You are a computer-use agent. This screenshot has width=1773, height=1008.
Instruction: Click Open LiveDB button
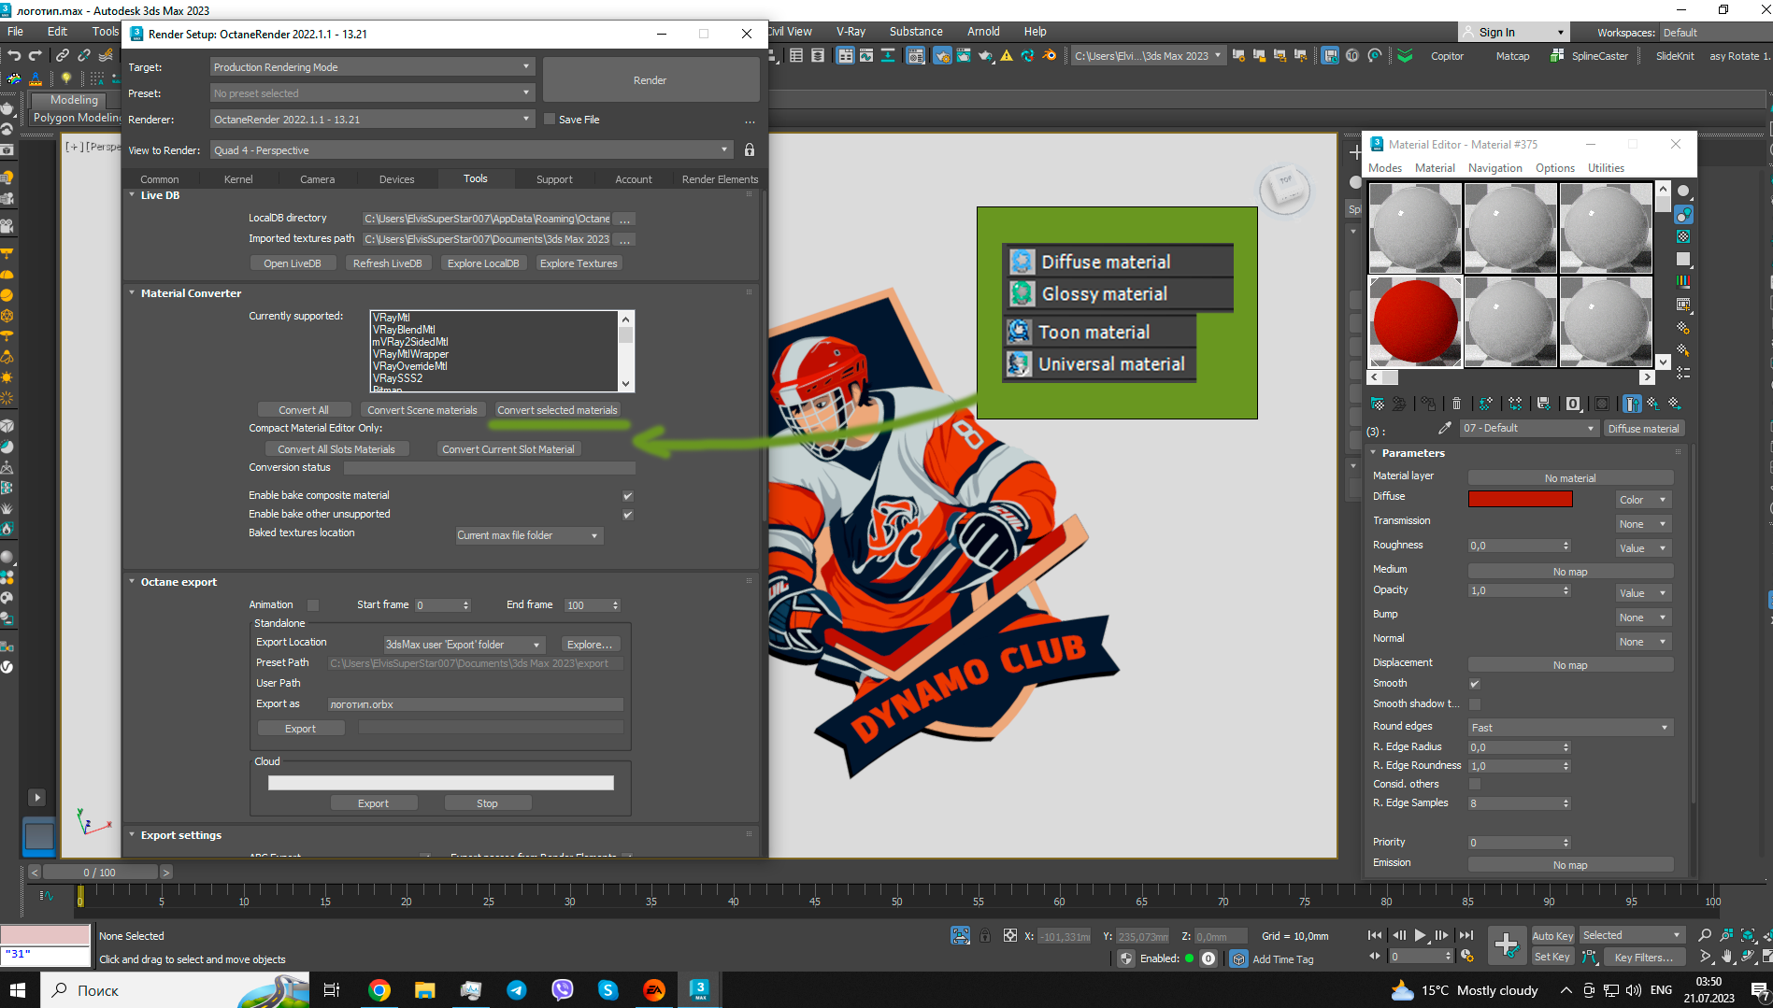pos(293,263)
